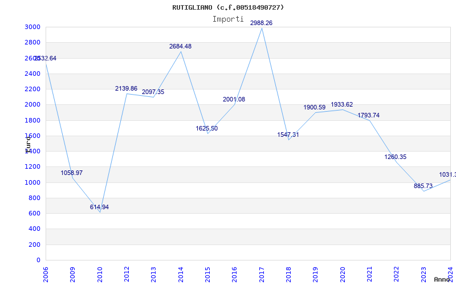
Task: Select the 2988.26 peak value label
Action: coord(261,23)
